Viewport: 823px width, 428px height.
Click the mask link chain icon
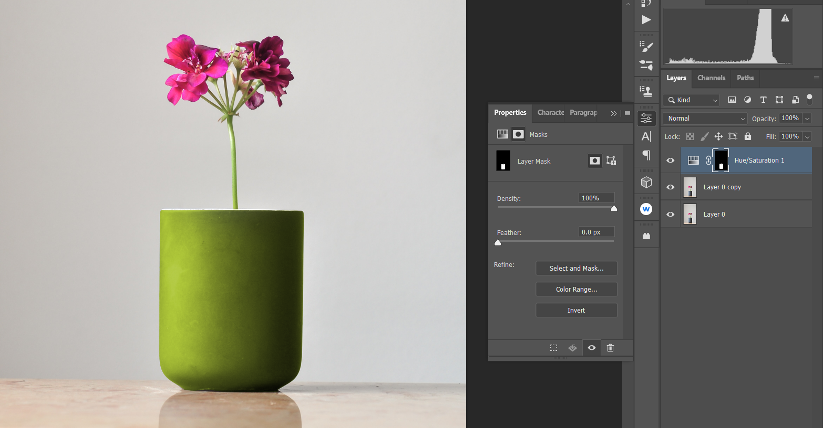tap(708, 160)
